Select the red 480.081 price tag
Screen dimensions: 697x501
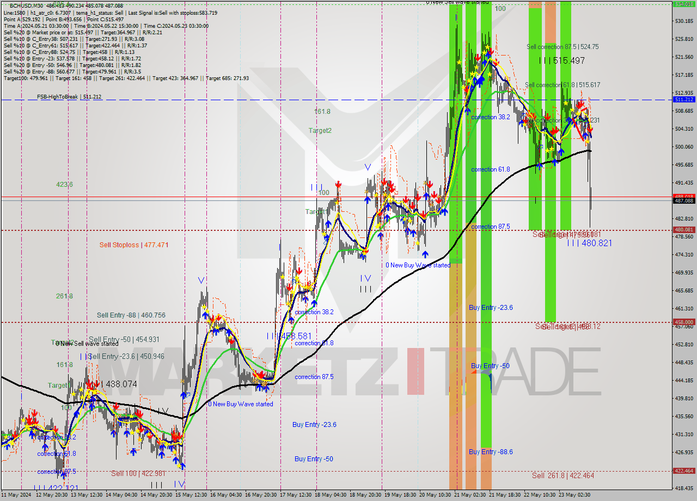[x=684, y=230]
